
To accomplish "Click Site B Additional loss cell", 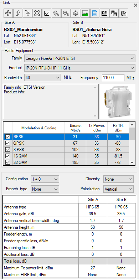I will (x=122, y=254).
